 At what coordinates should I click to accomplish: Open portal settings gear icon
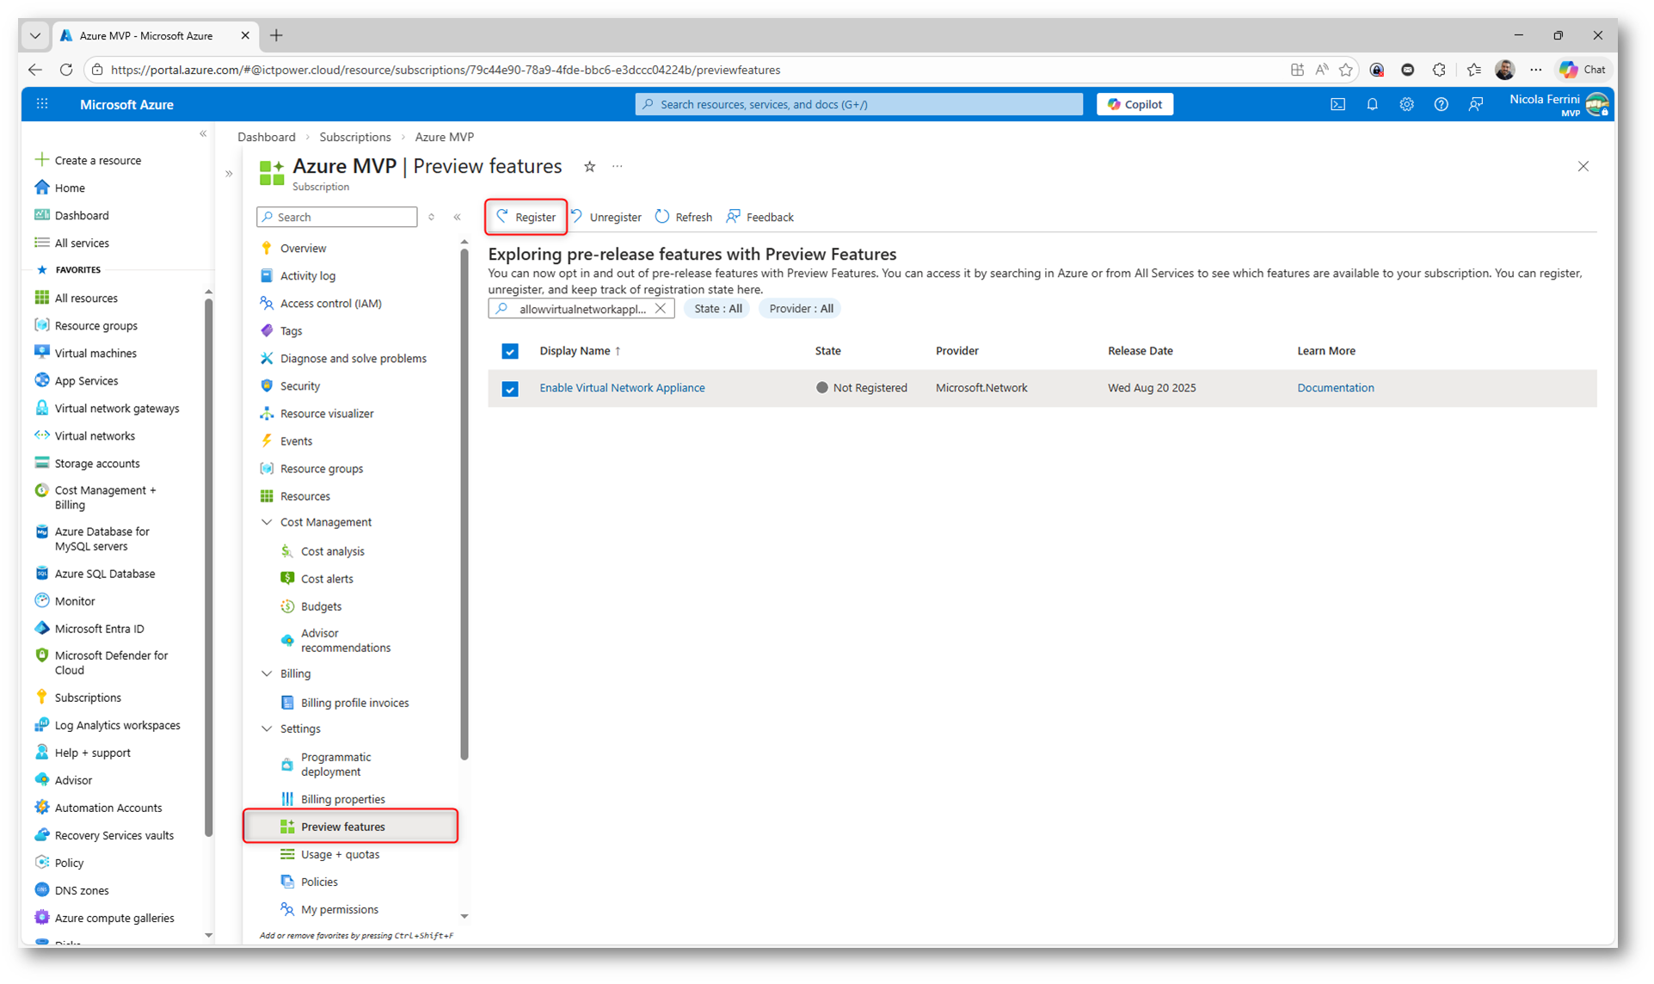tap(1406, 104)
